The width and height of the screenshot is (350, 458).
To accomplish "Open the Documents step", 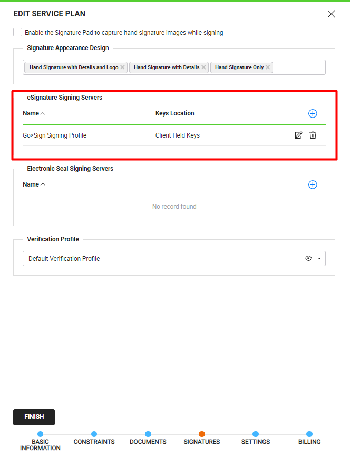I will (148, 435).
